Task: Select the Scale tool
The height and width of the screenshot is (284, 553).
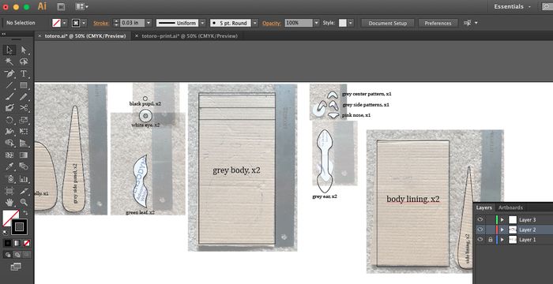Action: tap(24, 120)
